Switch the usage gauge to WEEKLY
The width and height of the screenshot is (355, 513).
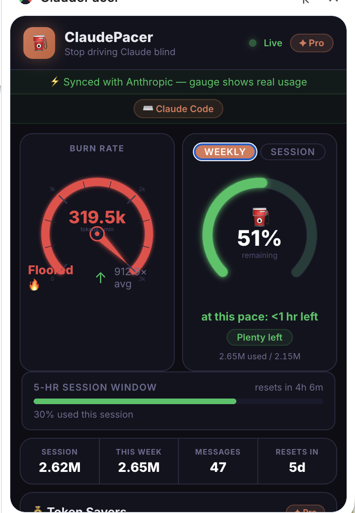[x=225, y=152]
